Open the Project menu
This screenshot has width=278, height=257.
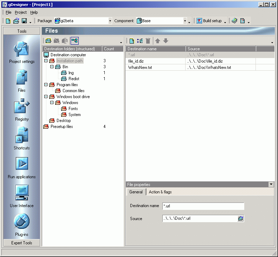tap(21, 12)
